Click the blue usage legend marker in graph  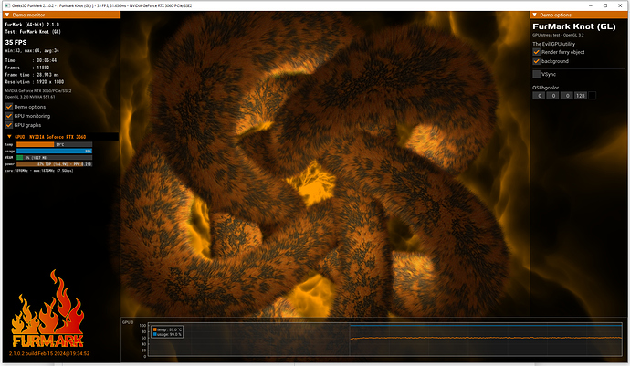tap(154, 334)
